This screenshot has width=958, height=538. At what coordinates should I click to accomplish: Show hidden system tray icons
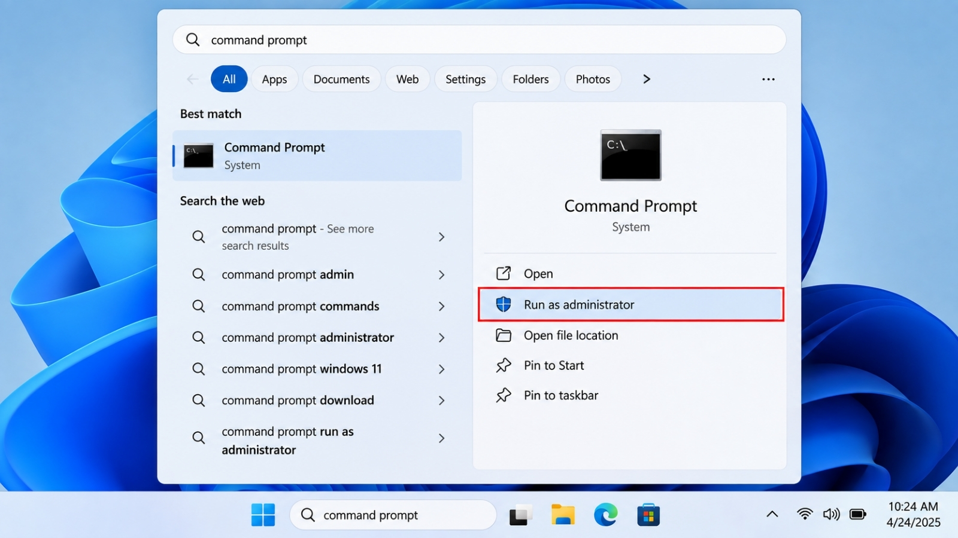(x=772, y=514)
